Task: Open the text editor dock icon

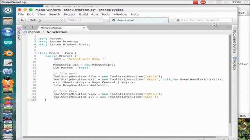Action: pos(8,63)
